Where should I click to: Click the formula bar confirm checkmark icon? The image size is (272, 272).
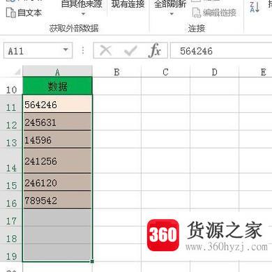(x=130, y=50)
